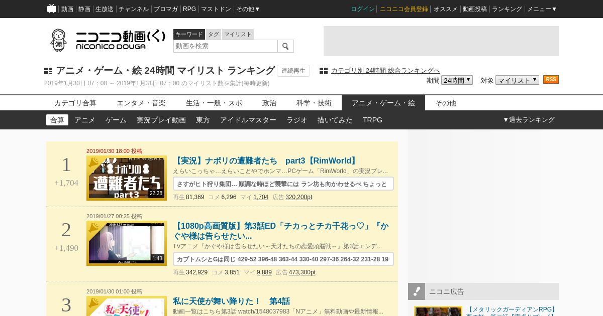Click the Niconico Douga logo
Image resolution: width=603 pixels, height=316 pixels.
point(108,40)
